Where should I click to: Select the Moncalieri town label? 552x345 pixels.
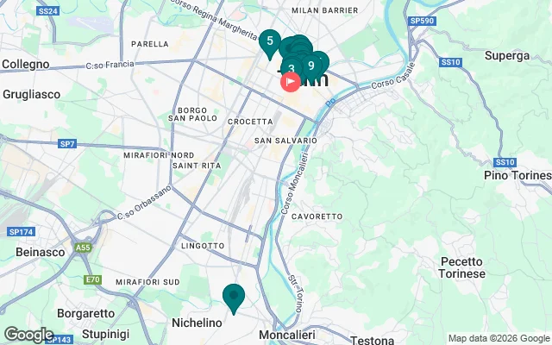point(287,335)
